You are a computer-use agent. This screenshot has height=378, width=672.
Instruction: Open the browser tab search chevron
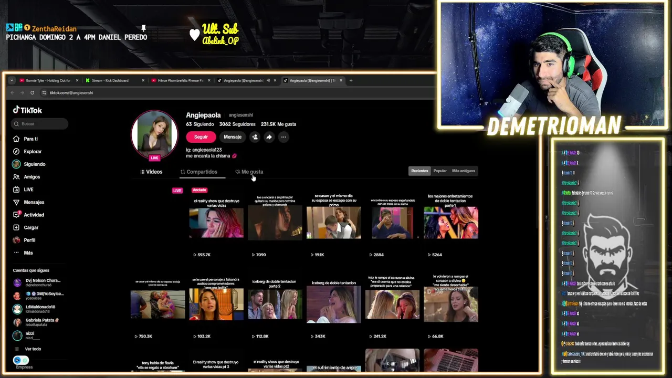[12, 80]
